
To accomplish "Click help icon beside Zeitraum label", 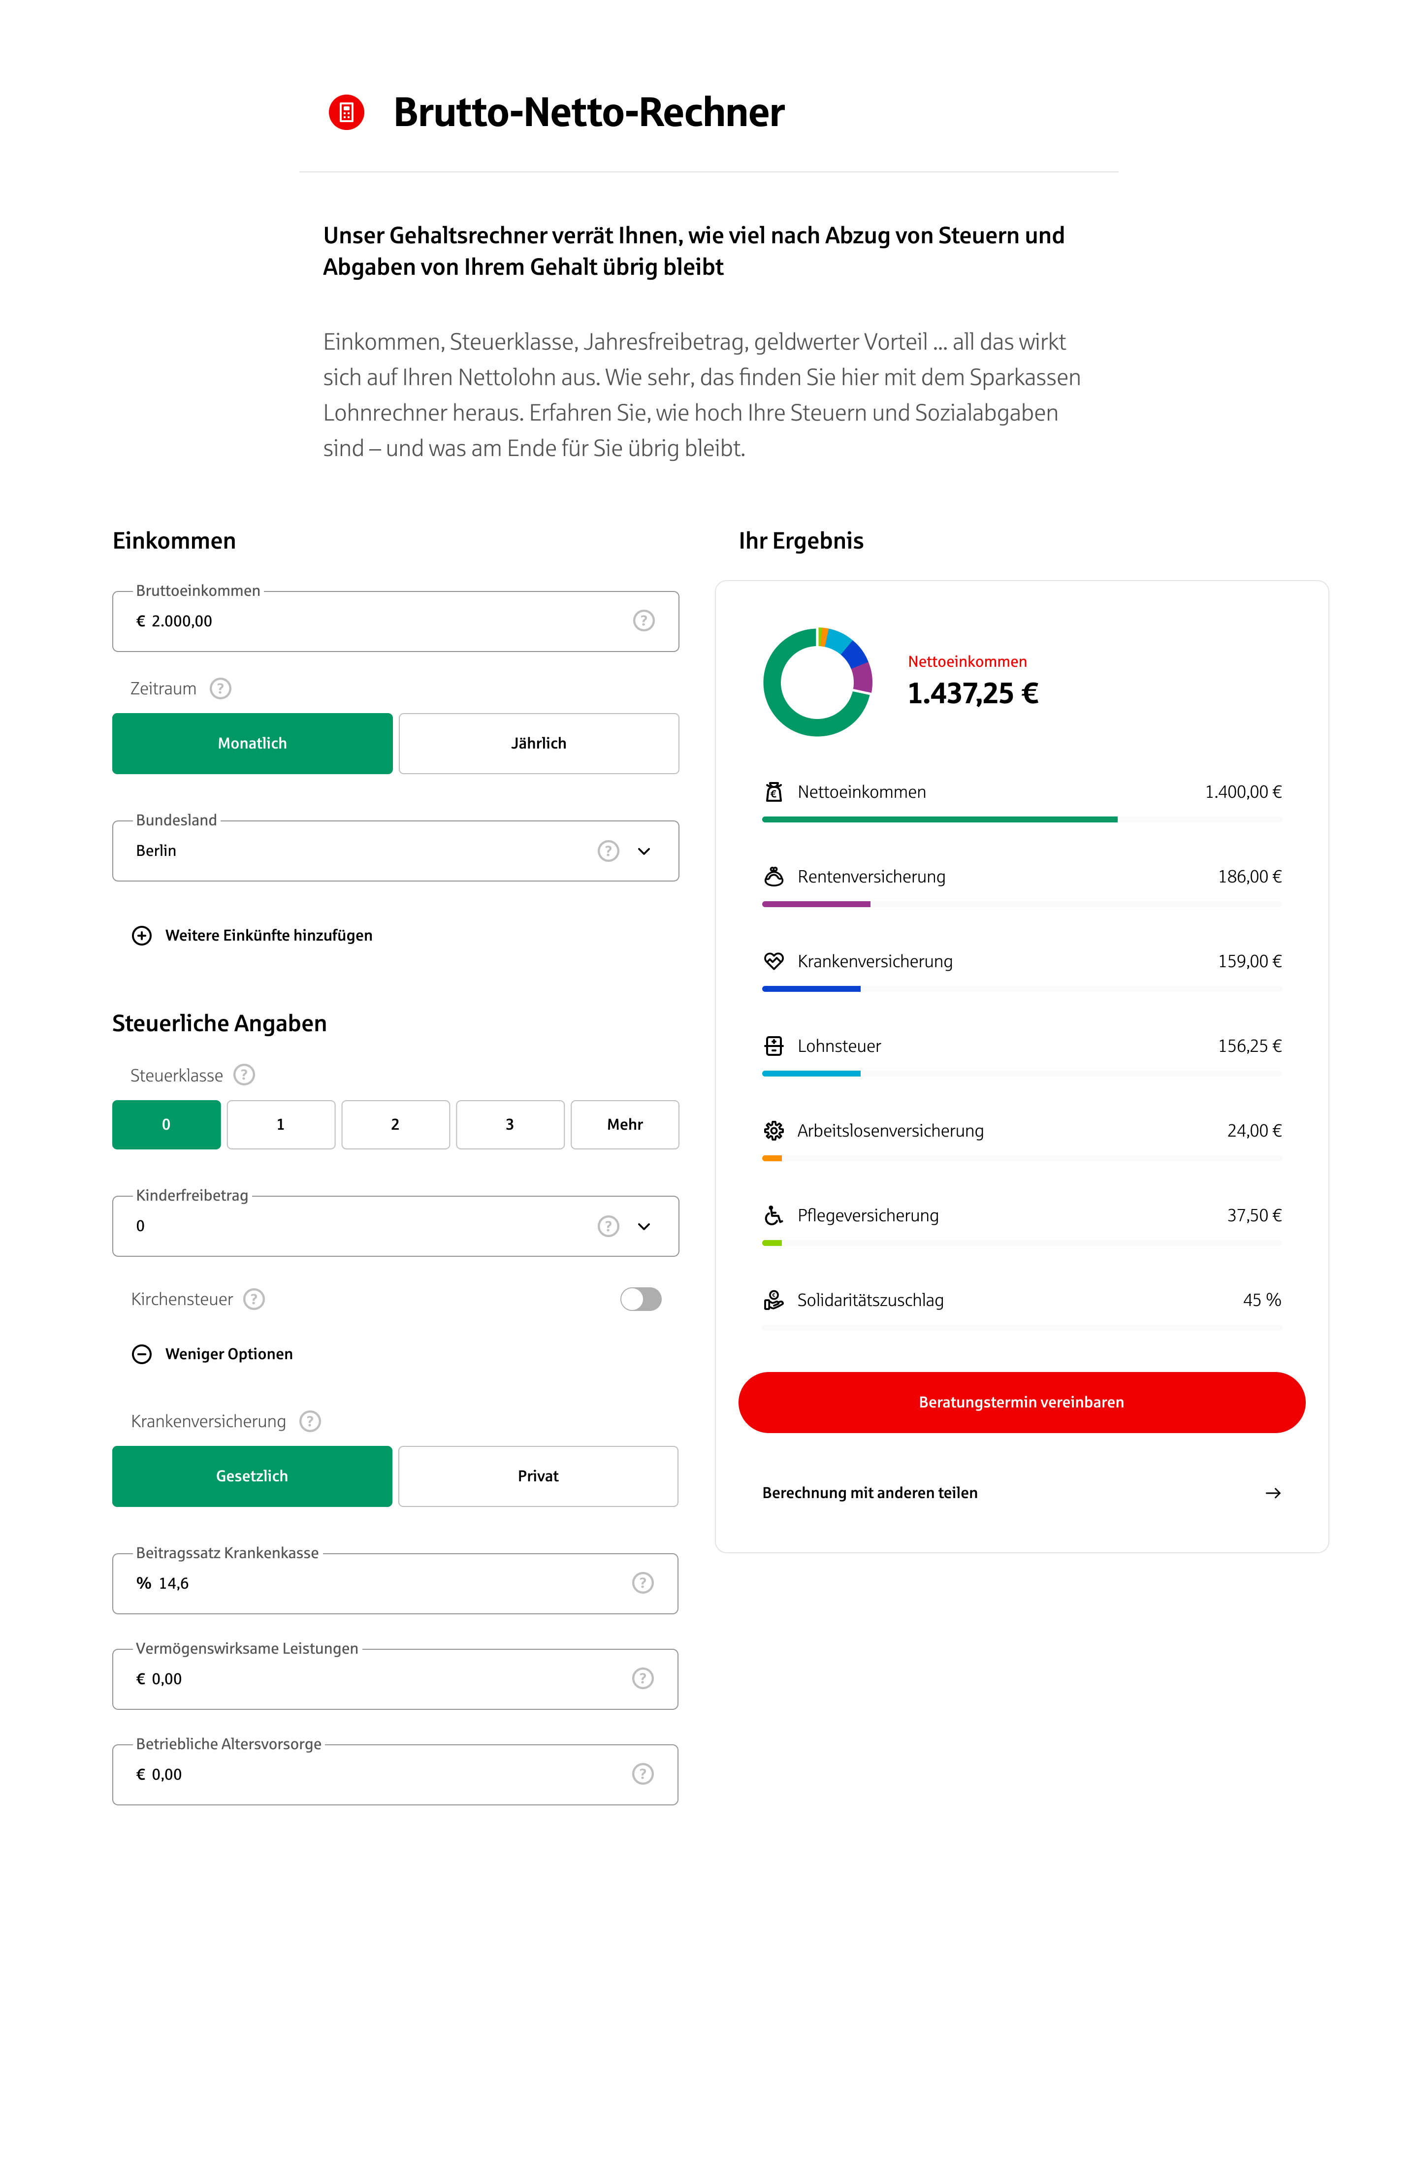I will [220, 689].
